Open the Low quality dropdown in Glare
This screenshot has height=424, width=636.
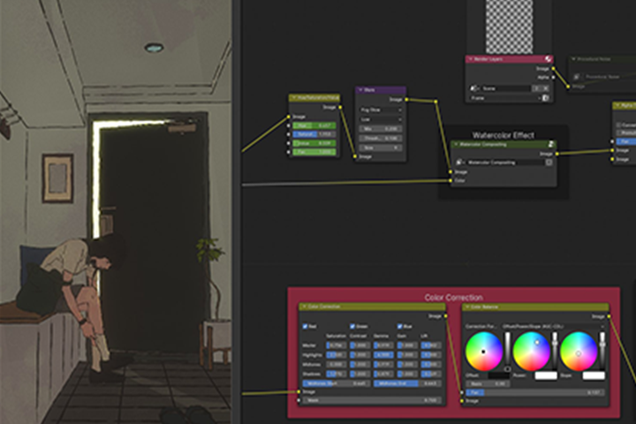coord(381,120)
